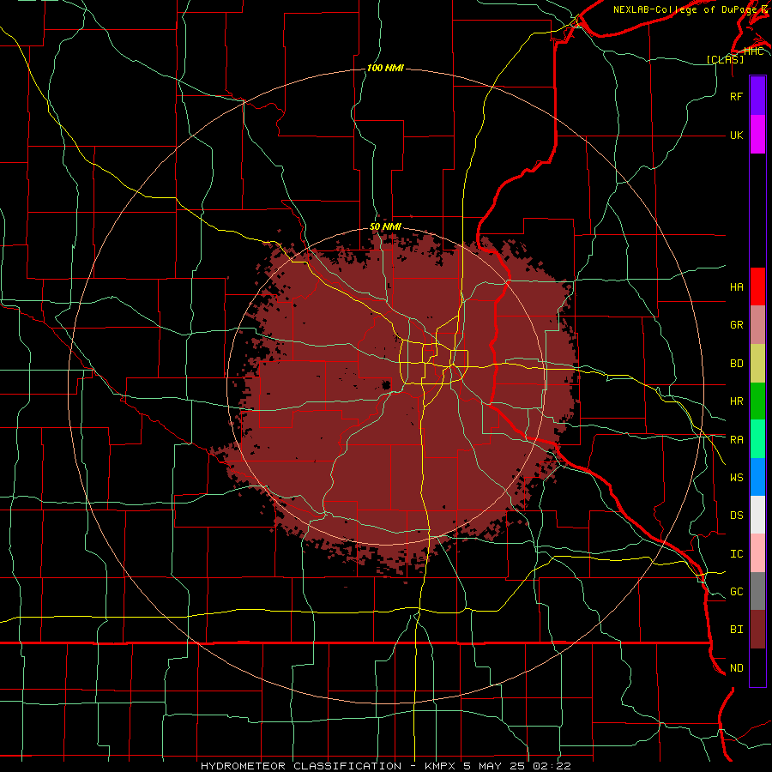
Task: Click the DS white legend swatch
Action: click(x=757, y=515)
